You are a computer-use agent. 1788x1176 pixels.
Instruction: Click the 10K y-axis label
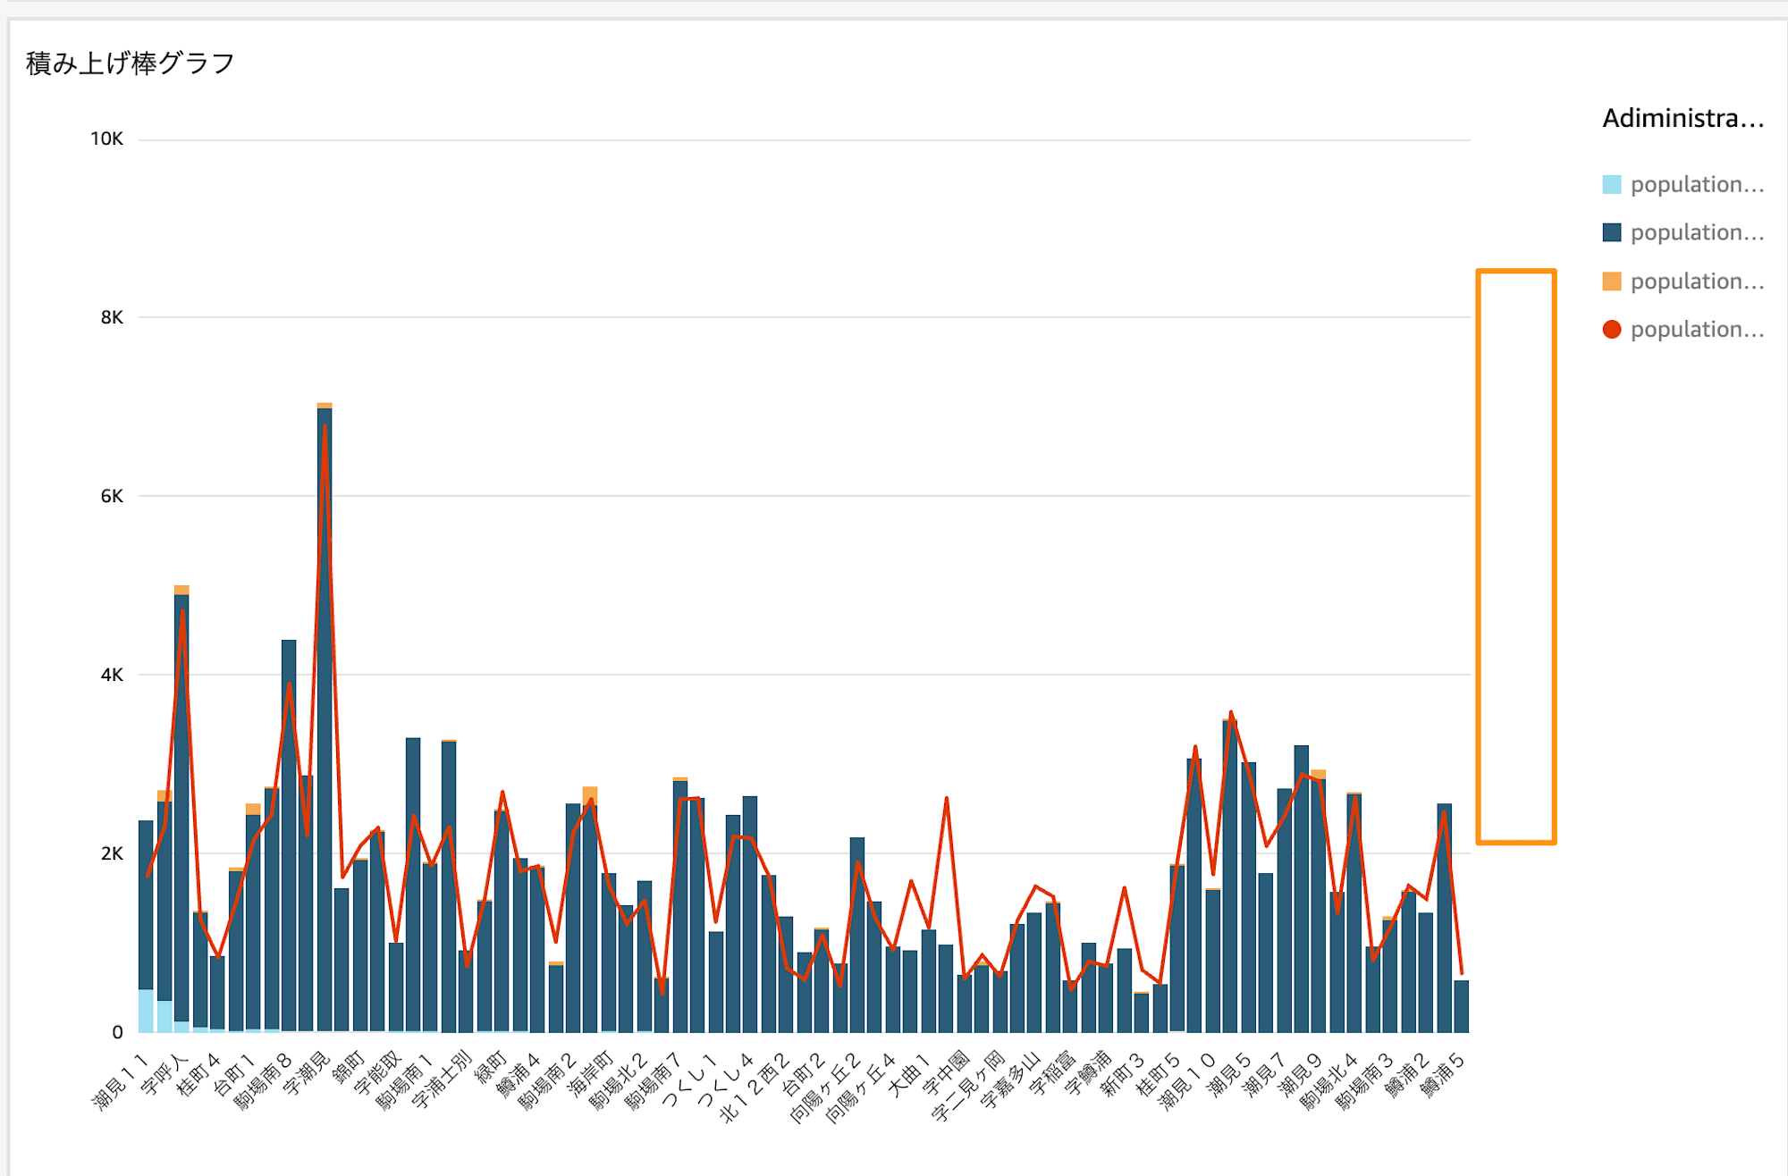[x=106, y=139]
